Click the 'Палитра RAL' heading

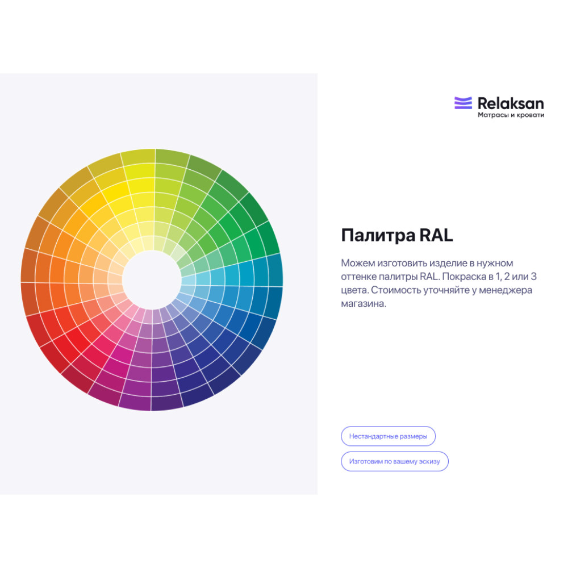tap(397, 236)
